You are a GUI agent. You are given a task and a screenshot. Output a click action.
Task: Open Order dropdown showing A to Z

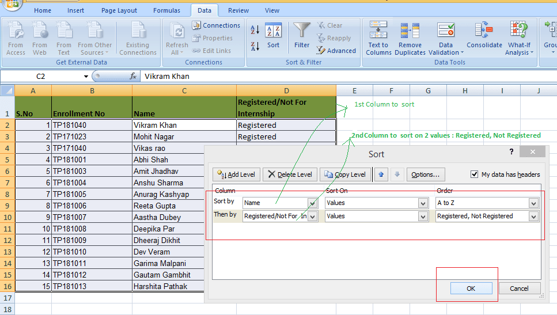coord(533,203)
